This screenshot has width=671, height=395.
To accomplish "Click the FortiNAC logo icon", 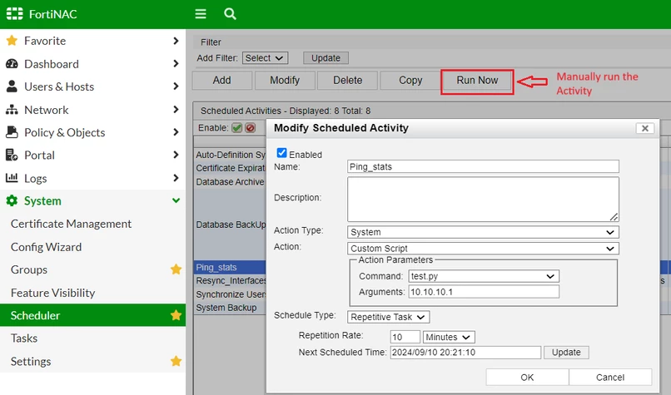I will point(14,13).
